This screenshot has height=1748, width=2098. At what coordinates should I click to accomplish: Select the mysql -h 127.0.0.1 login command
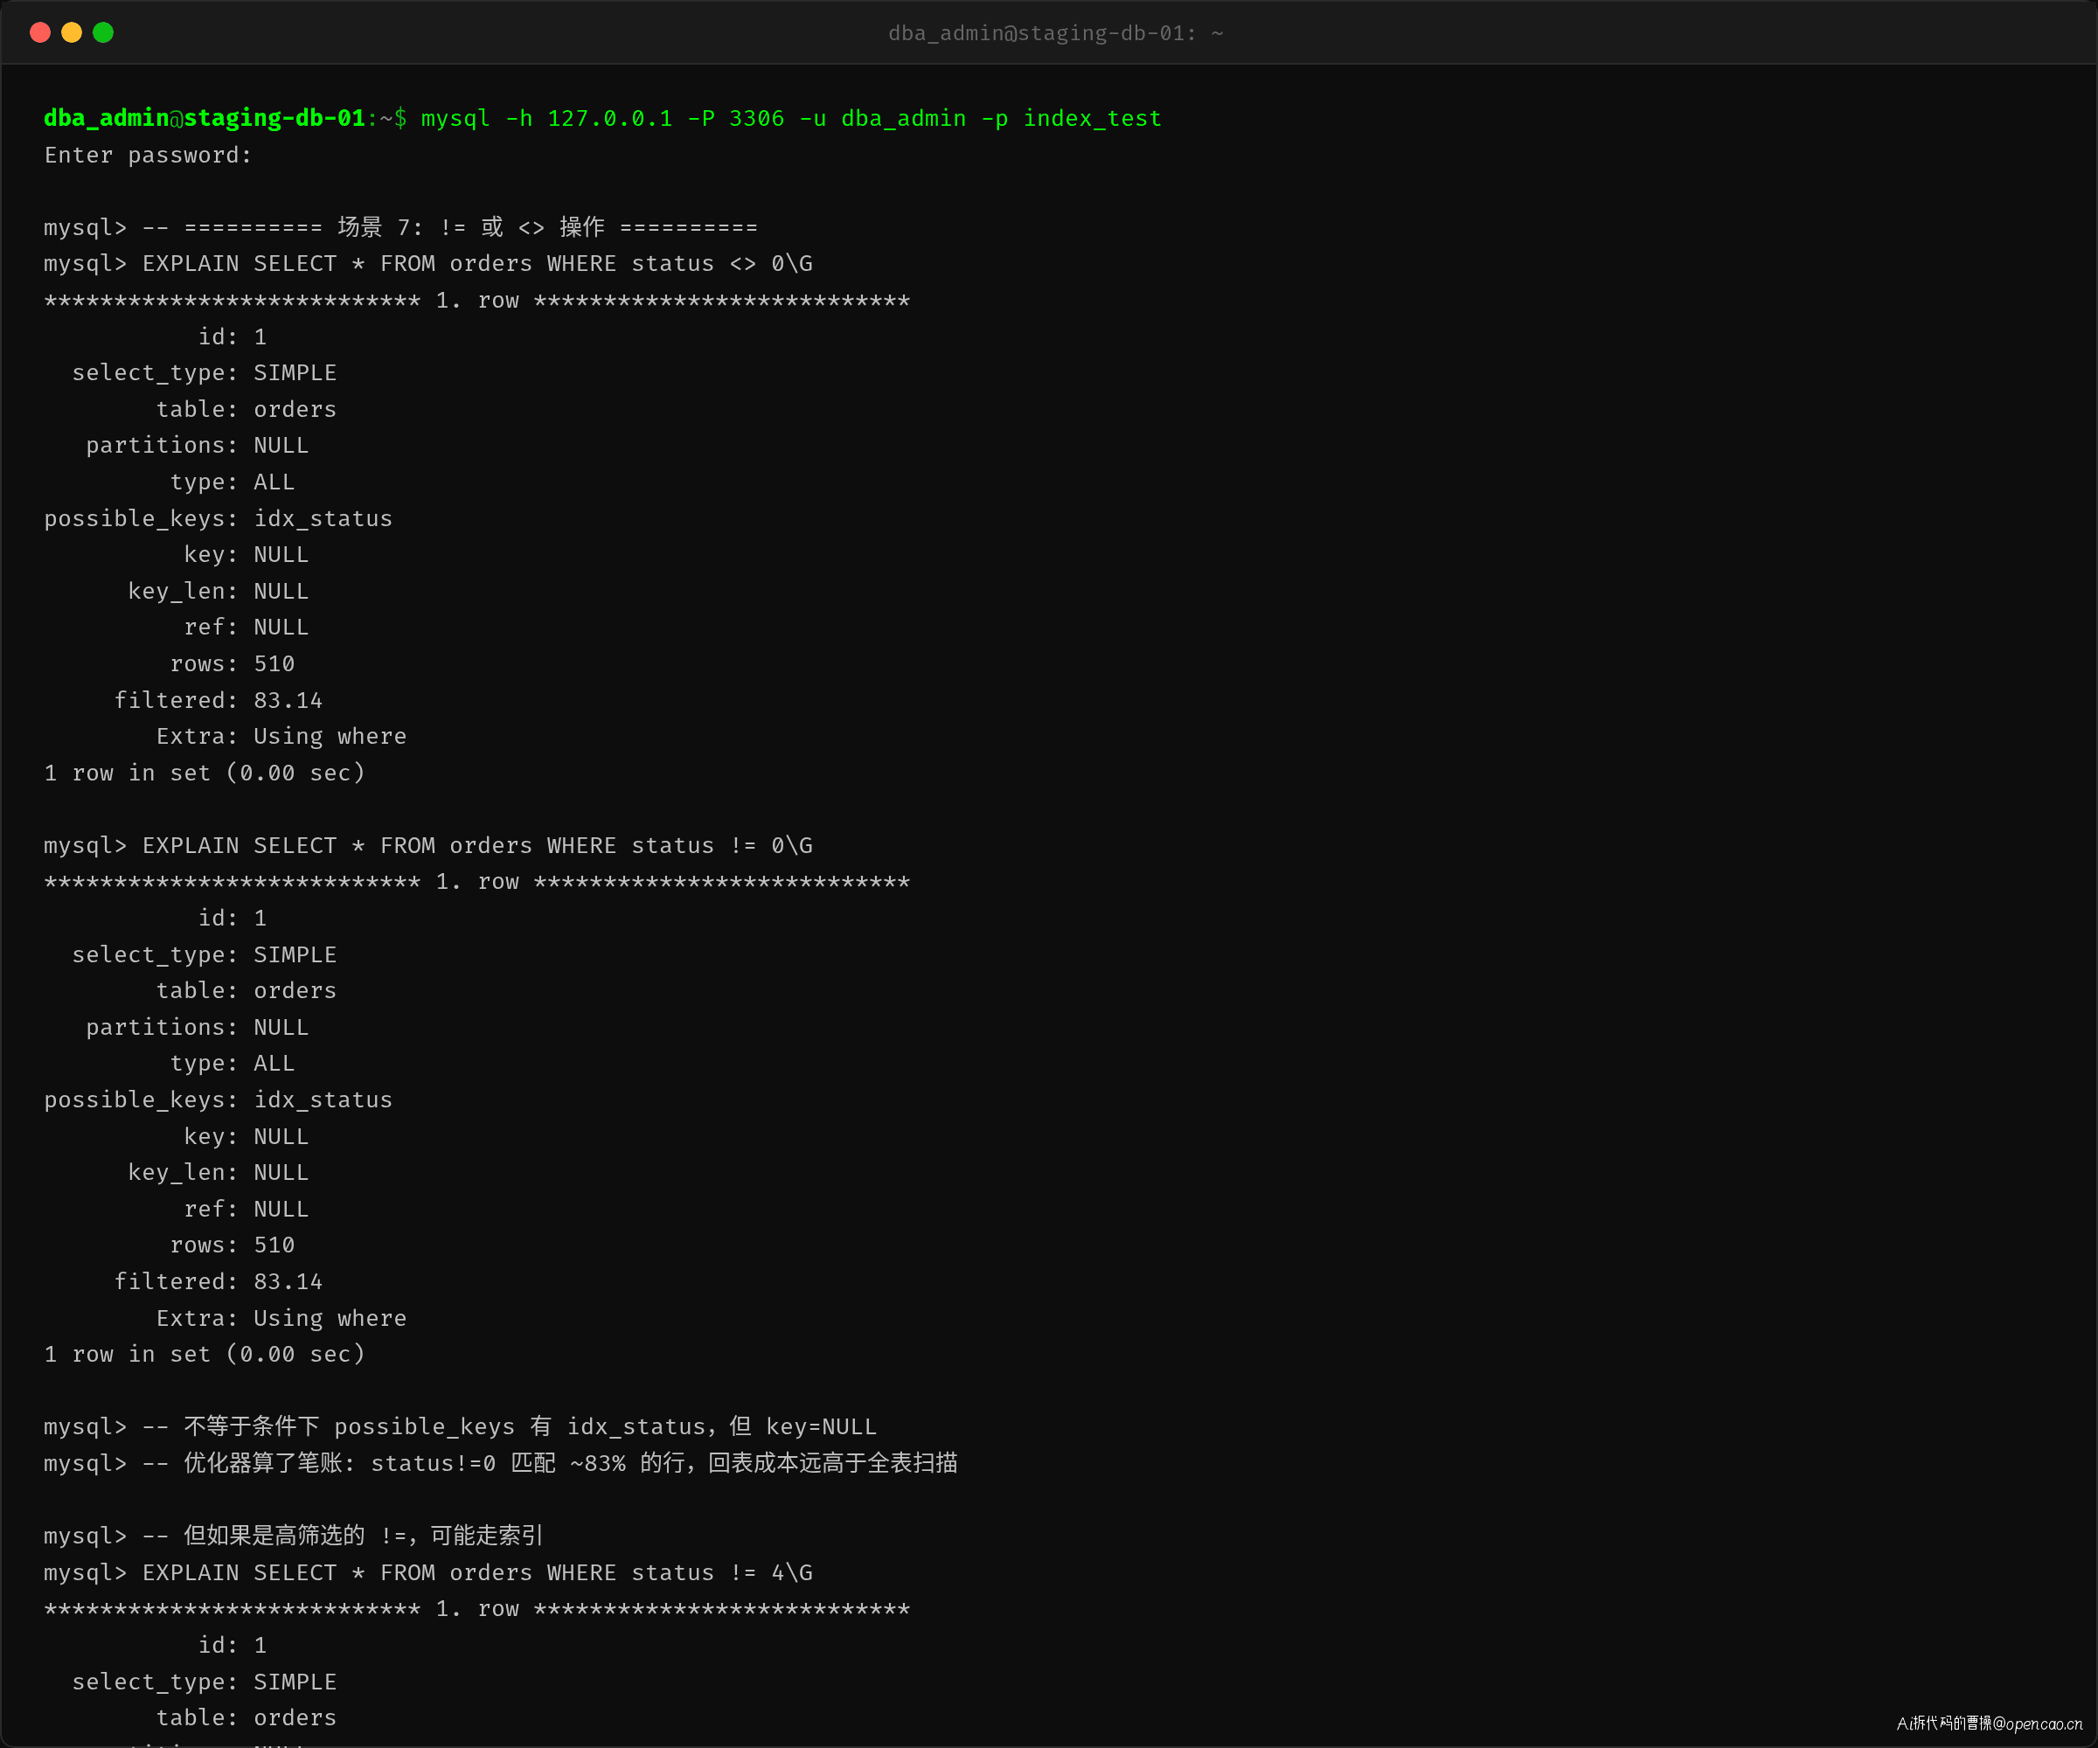point(791,118)
